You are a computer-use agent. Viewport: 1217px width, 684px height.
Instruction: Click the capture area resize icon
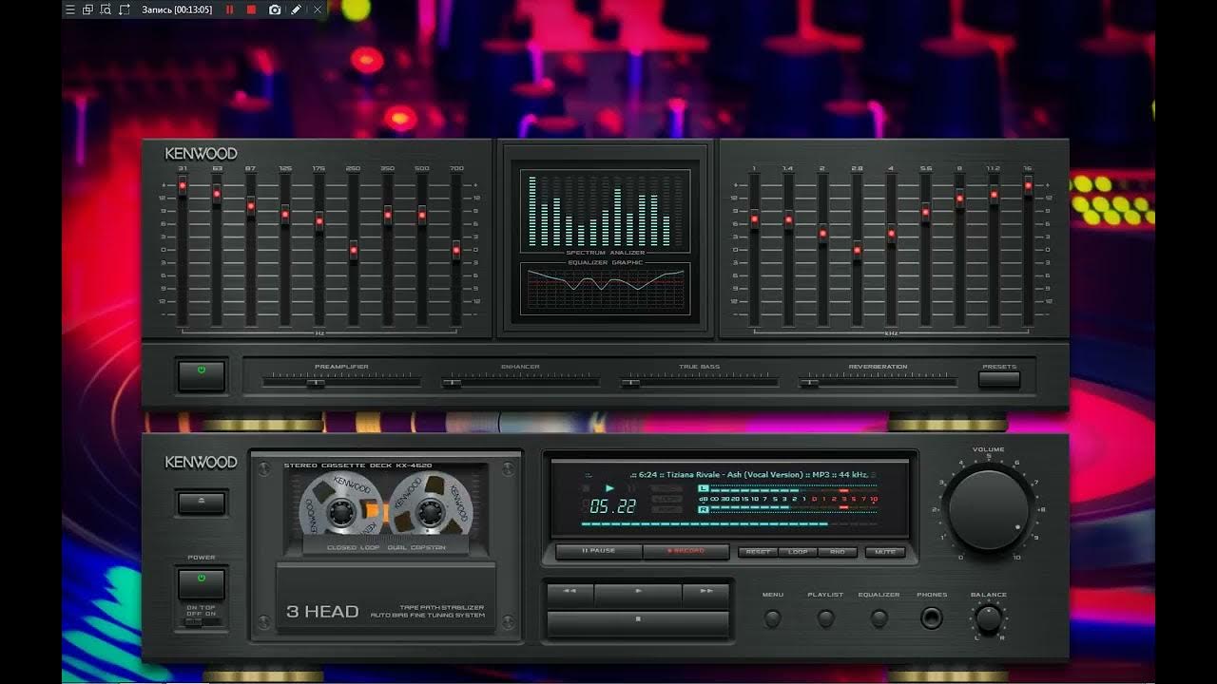(x=125, y=9)
